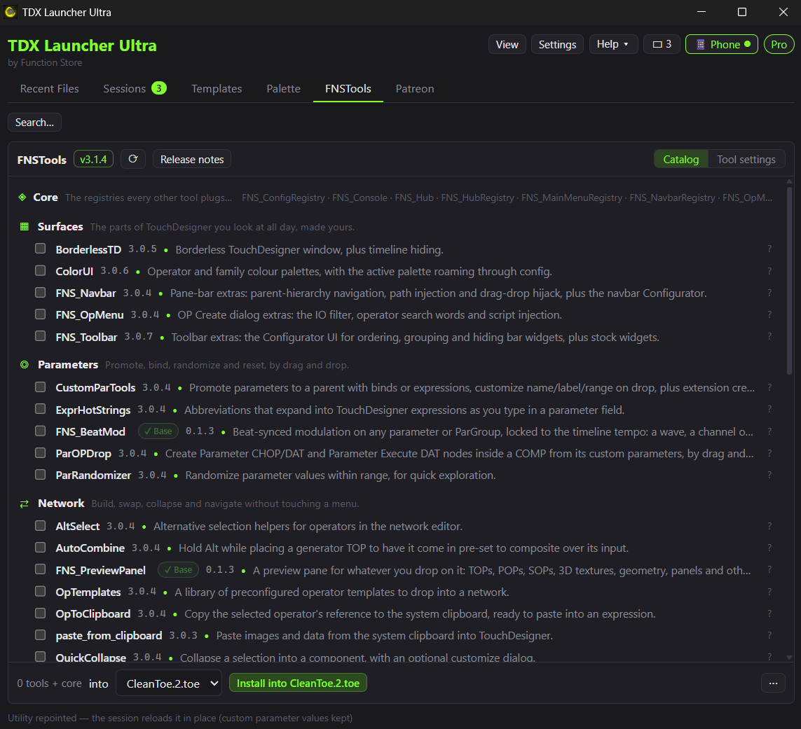Open help for FNS_Navbar question mark
801x729 pixels.
point(769,293)
